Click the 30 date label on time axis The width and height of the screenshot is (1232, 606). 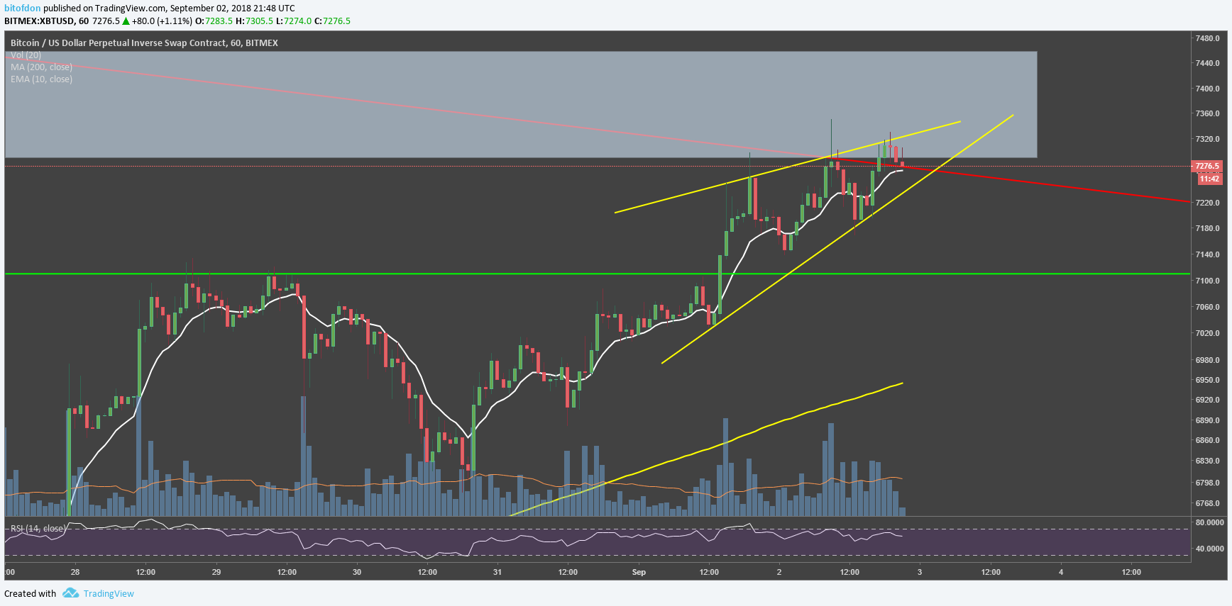point(357,572)
